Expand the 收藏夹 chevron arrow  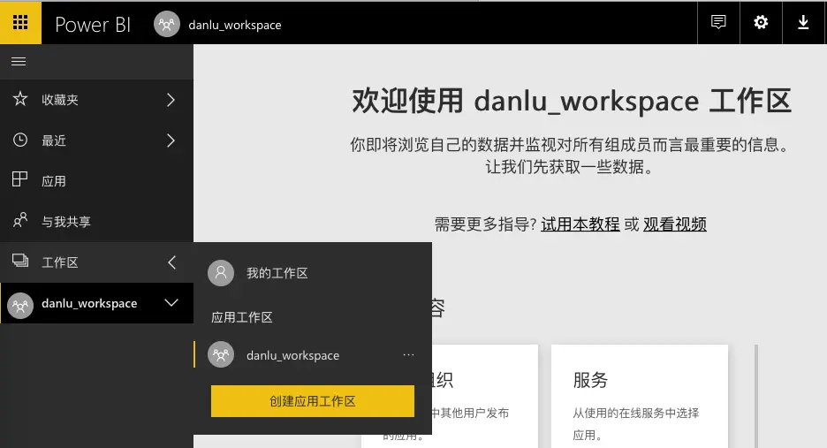point(171,100)
